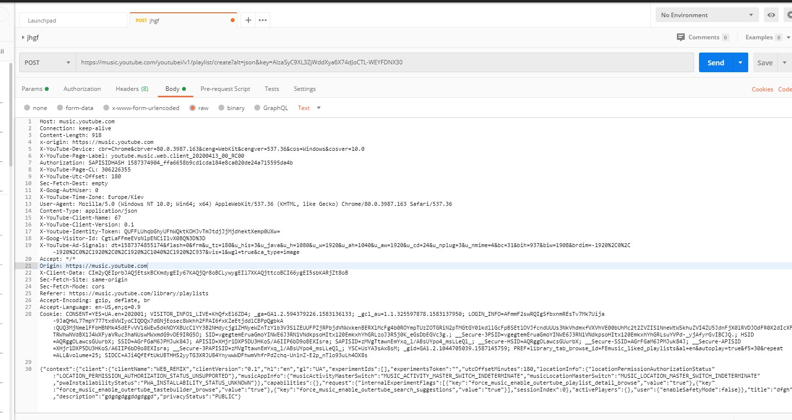Select the GraphQL body type
792x420 pixels.
click(257, 108)
